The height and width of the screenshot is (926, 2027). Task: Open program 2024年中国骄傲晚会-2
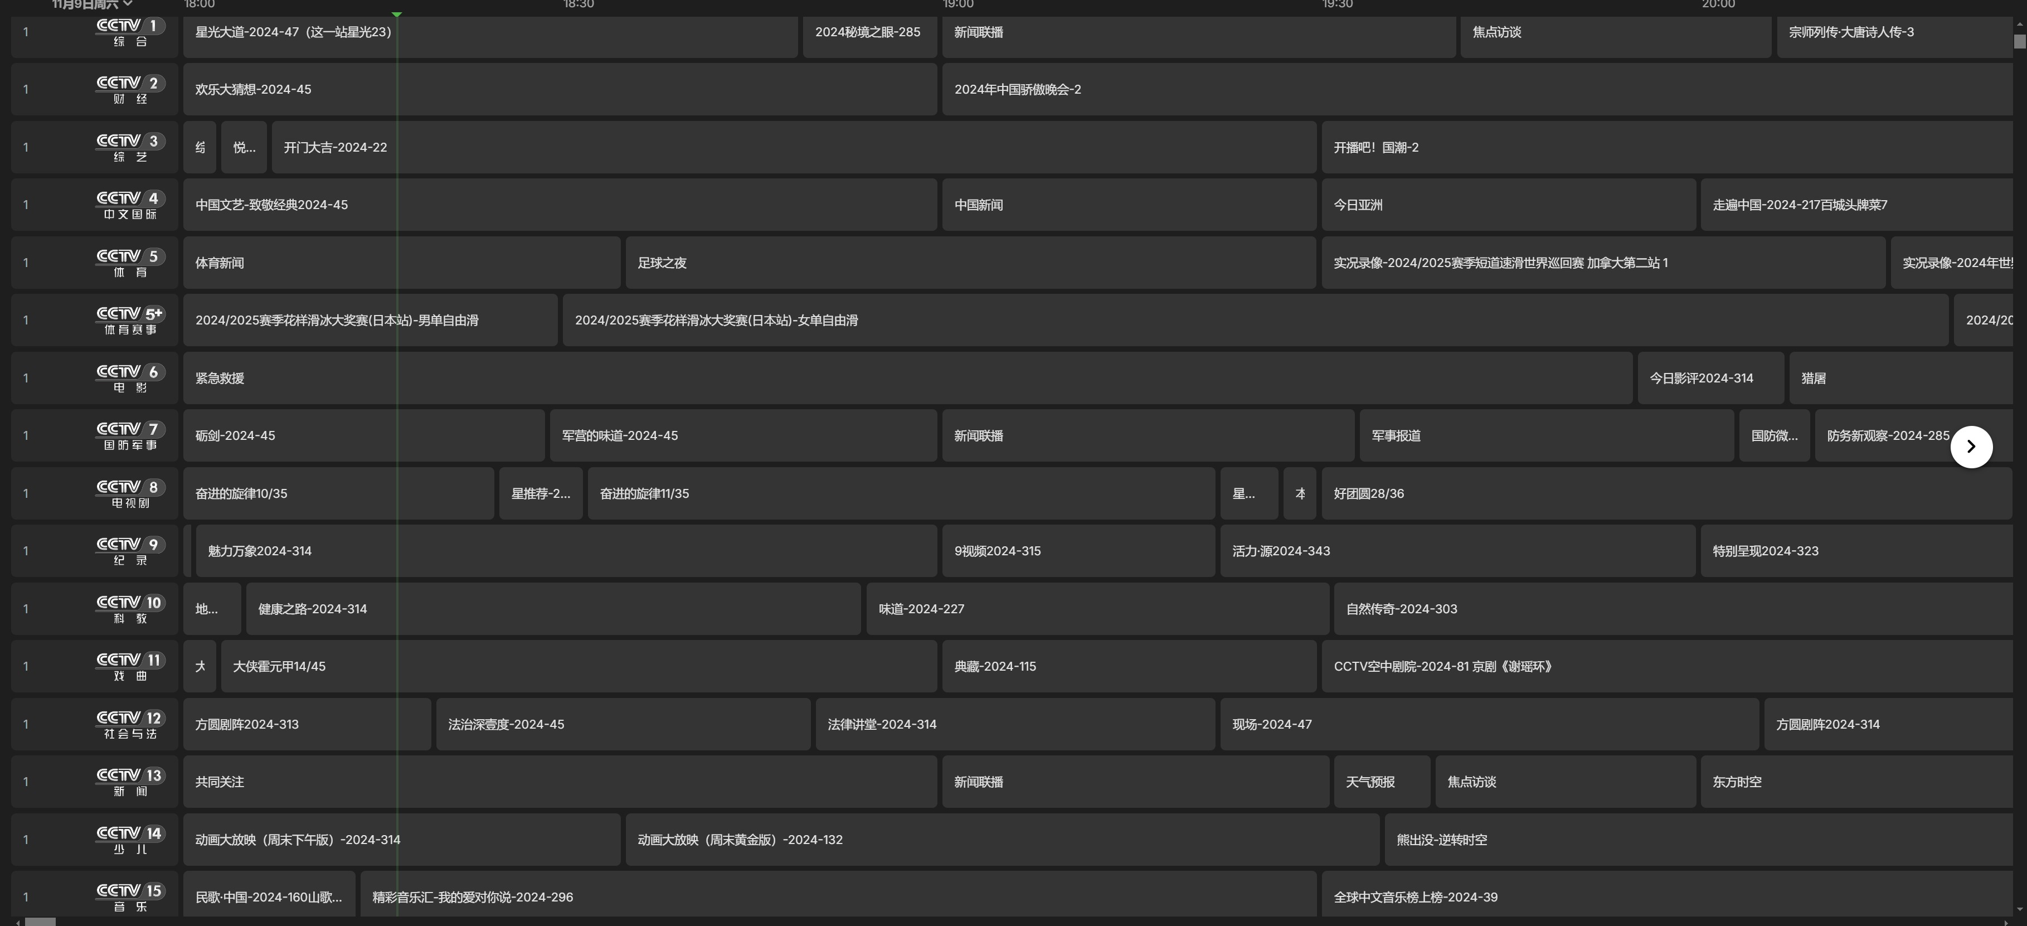point(1477,90)
